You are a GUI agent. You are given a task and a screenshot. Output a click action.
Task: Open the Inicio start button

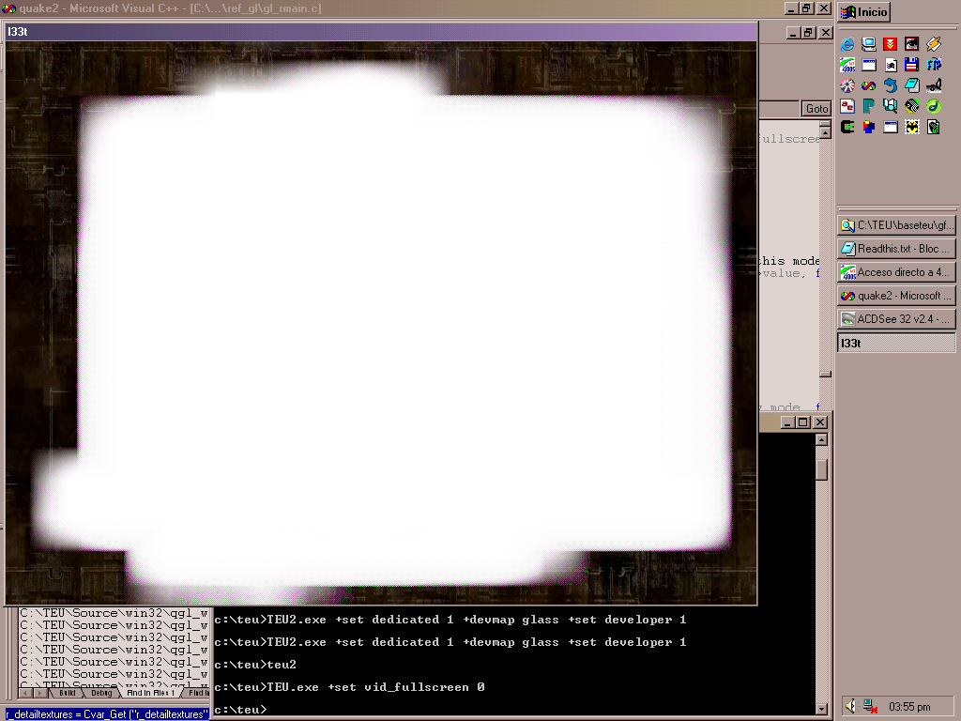tap(864, 12)
